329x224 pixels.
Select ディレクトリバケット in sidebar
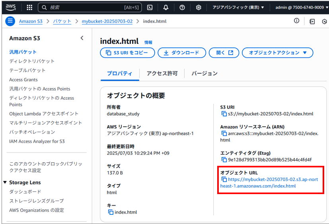[x=32, y=61]
